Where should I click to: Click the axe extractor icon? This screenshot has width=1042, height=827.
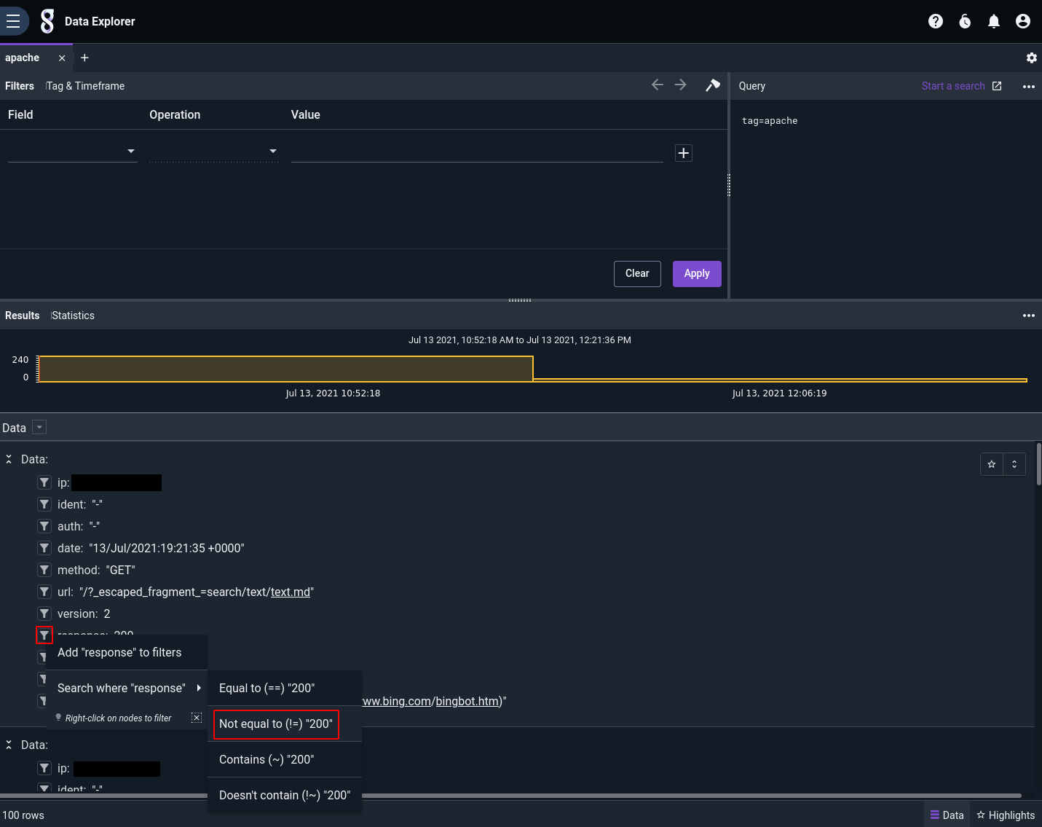coord(713,85)
